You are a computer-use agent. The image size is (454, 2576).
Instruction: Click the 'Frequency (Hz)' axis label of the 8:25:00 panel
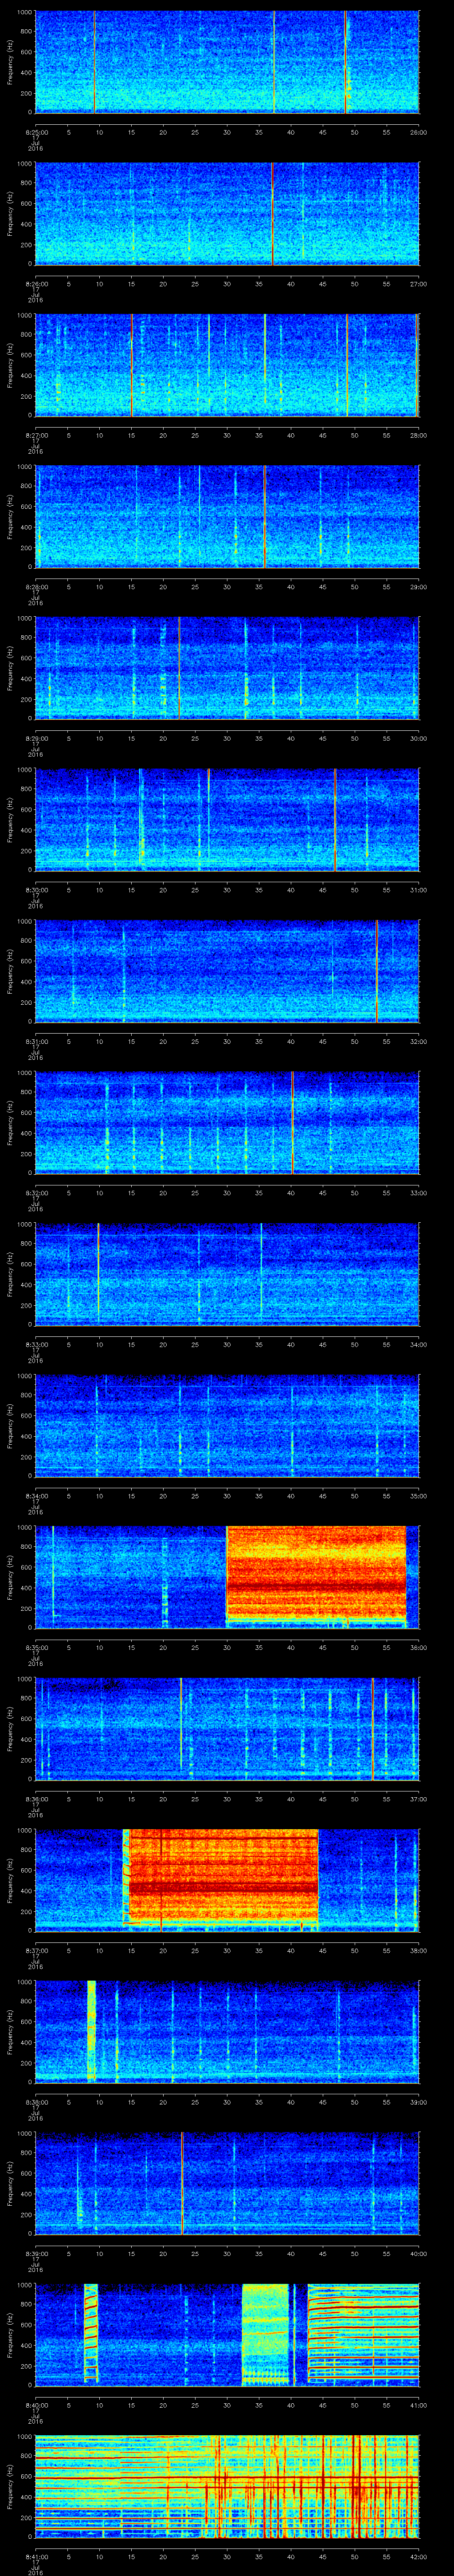coord(10,62)
